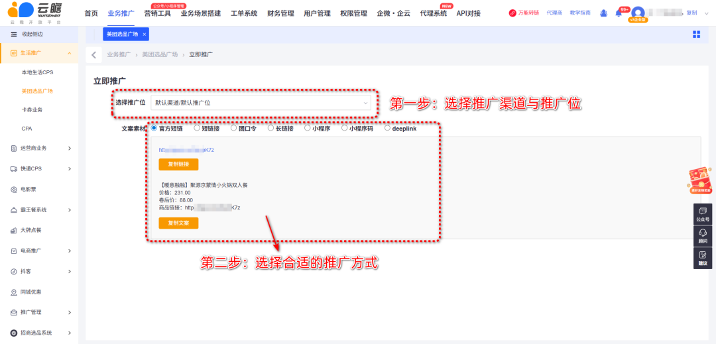Click the 电影票 film icon
Viewport: 716px width, 344px height.
coord(14,190)
